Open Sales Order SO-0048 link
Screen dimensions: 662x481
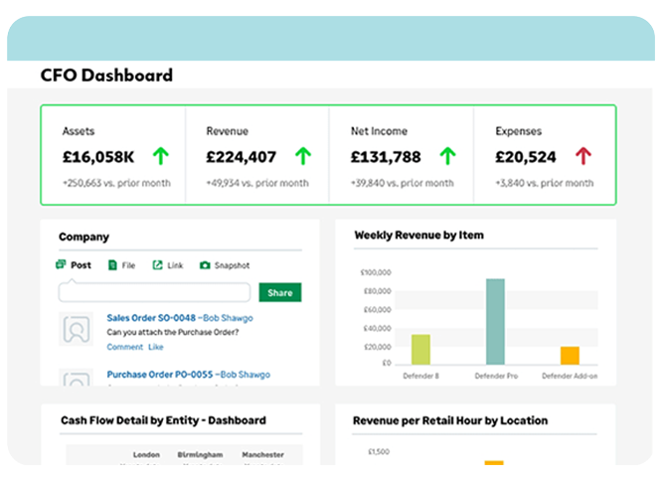151,318
